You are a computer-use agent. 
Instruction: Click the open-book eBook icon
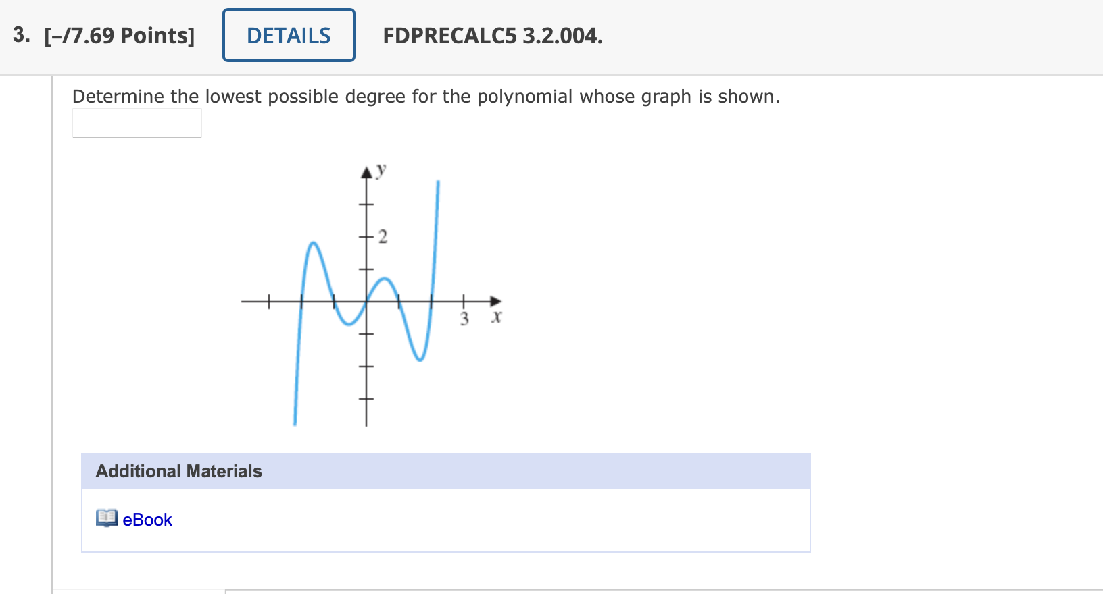[105, 518]
